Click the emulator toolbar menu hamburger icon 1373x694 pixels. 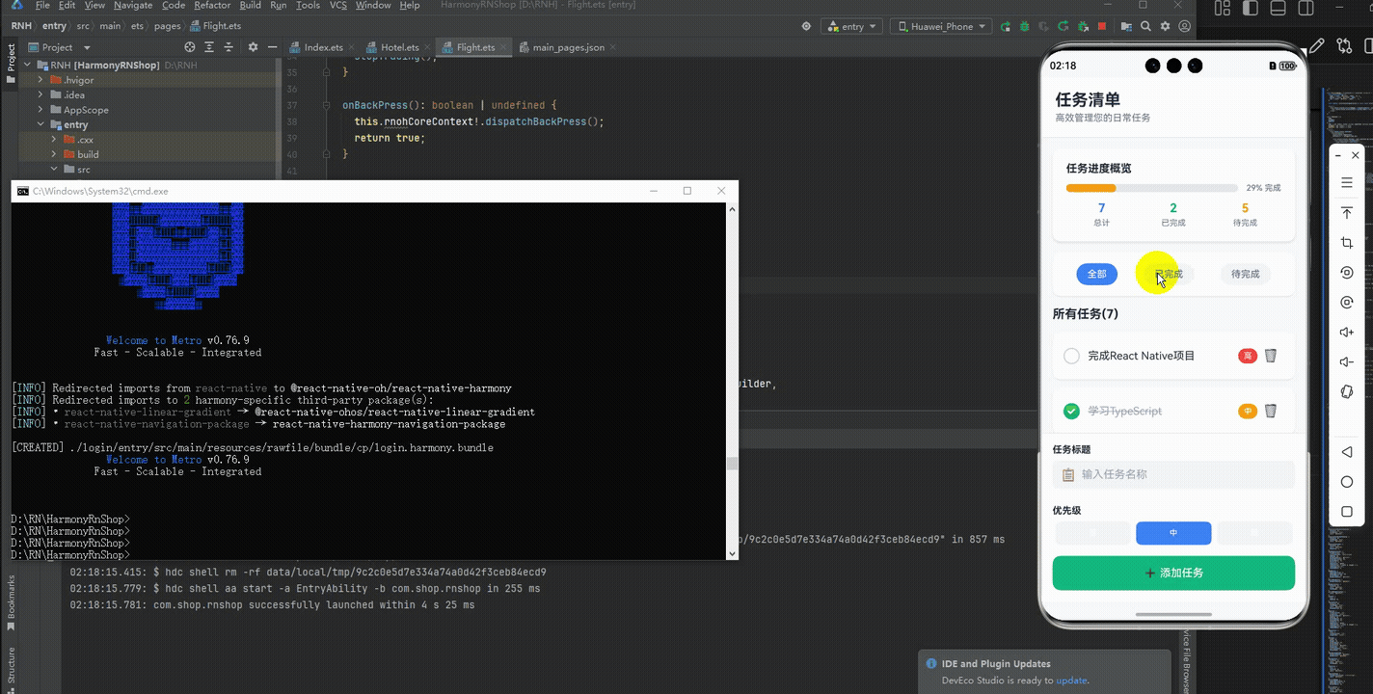1347,183
